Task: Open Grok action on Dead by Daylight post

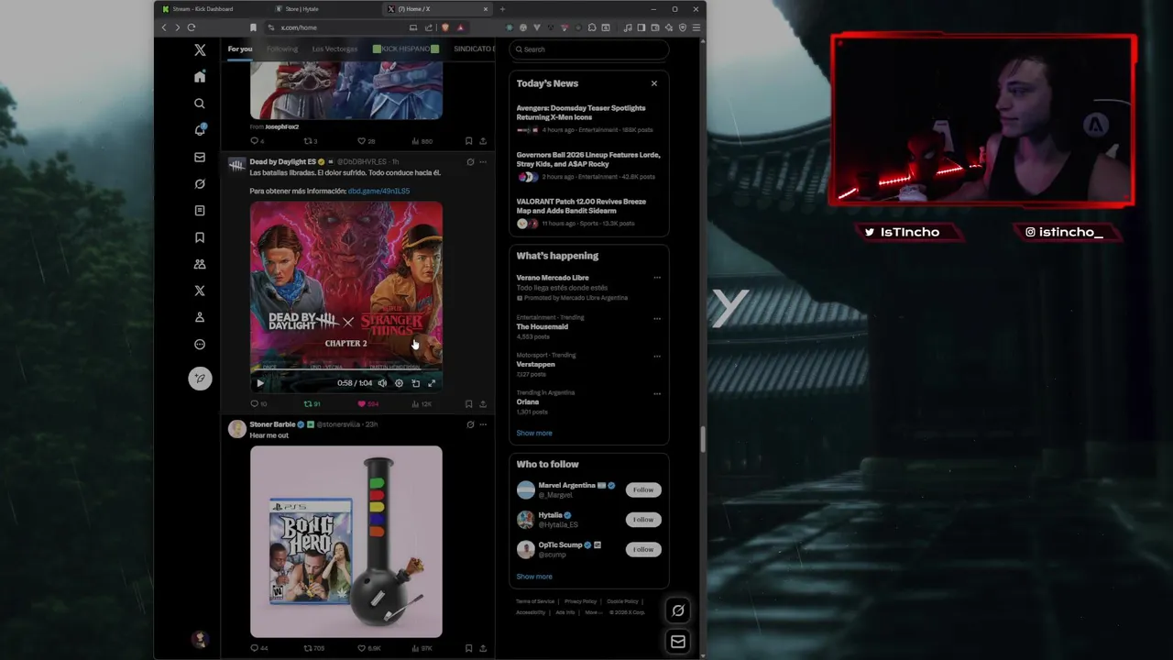Action: coord(470,162)
